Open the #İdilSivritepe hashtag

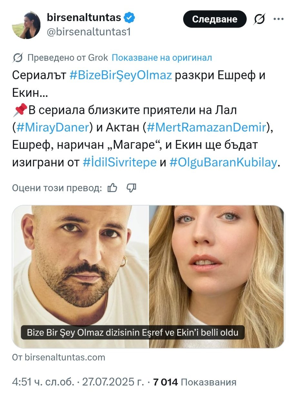[x=120, y=163]
